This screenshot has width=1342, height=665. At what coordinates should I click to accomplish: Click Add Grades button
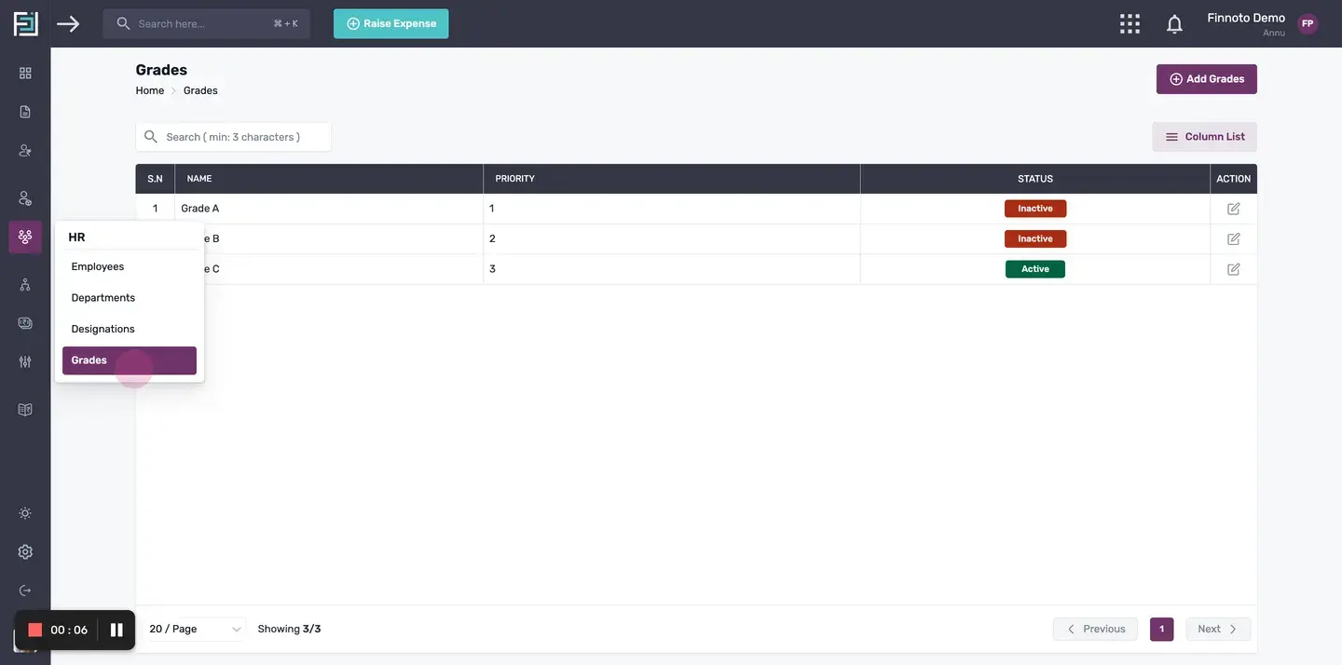(x=1207, y=79)
